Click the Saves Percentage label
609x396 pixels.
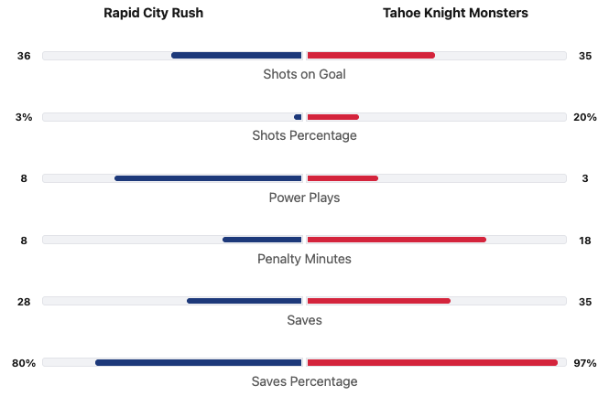click(x=304, y=381)
